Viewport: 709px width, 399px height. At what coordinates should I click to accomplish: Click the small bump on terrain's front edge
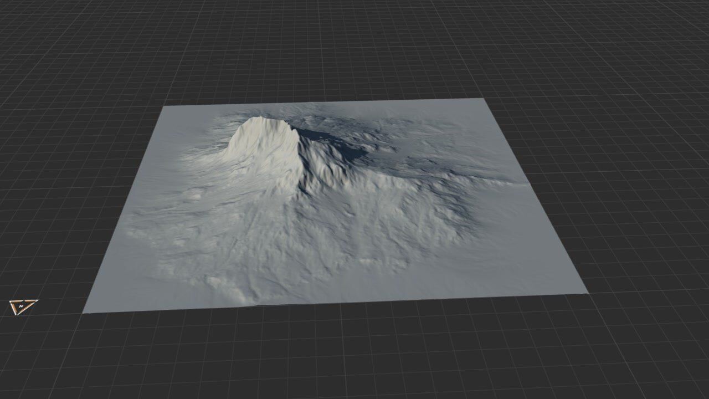coord(246,302)
